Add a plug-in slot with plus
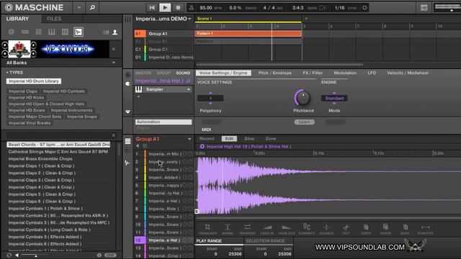The width and height of the screenshot is (461, 259). (138, 96)
